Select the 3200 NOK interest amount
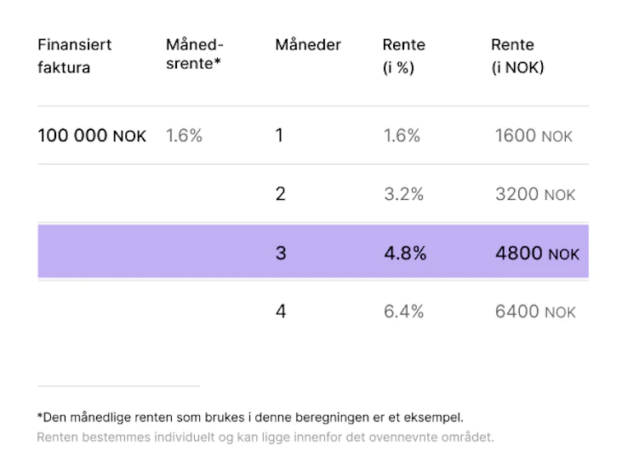Viewport: 622px width, 468px height. (x=535, y=194)
